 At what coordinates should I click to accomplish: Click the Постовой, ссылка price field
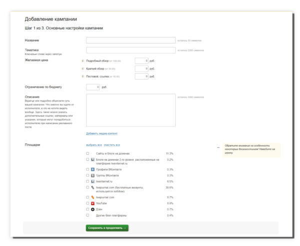point(141,76)
